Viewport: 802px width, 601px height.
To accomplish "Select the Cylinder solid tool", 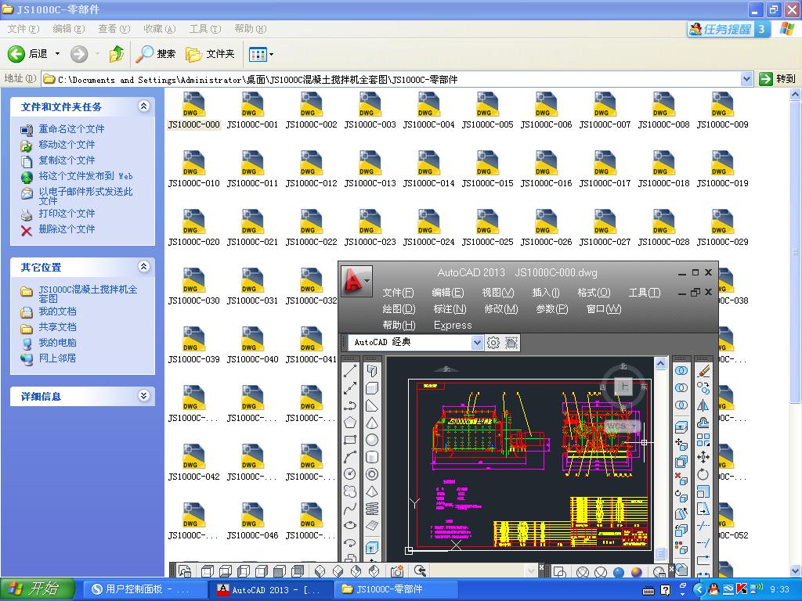I will pos(372,457).
